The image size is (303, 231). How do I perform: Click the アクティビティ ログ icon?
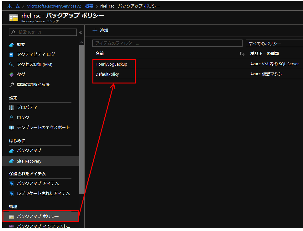pos(11,55)
